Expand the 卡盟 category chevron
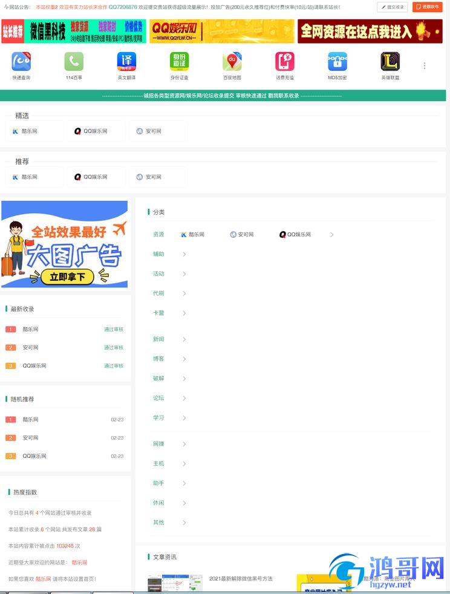Image resolution: width=450 pixels, height=594 pixels. point(184,313)
